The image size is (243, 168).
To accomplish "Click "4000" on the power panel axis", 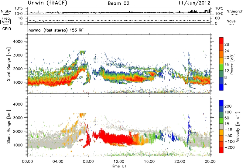I will point(18,42).
